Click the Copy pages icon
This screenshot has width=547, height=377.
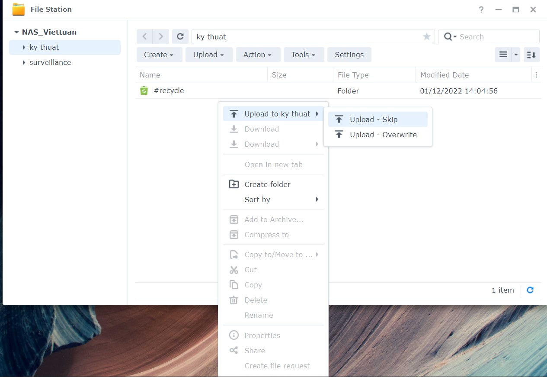click(x=234, y=285)
